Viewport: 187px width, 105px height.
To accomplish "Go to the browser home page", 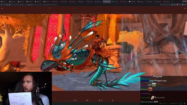I will point(10,5).
